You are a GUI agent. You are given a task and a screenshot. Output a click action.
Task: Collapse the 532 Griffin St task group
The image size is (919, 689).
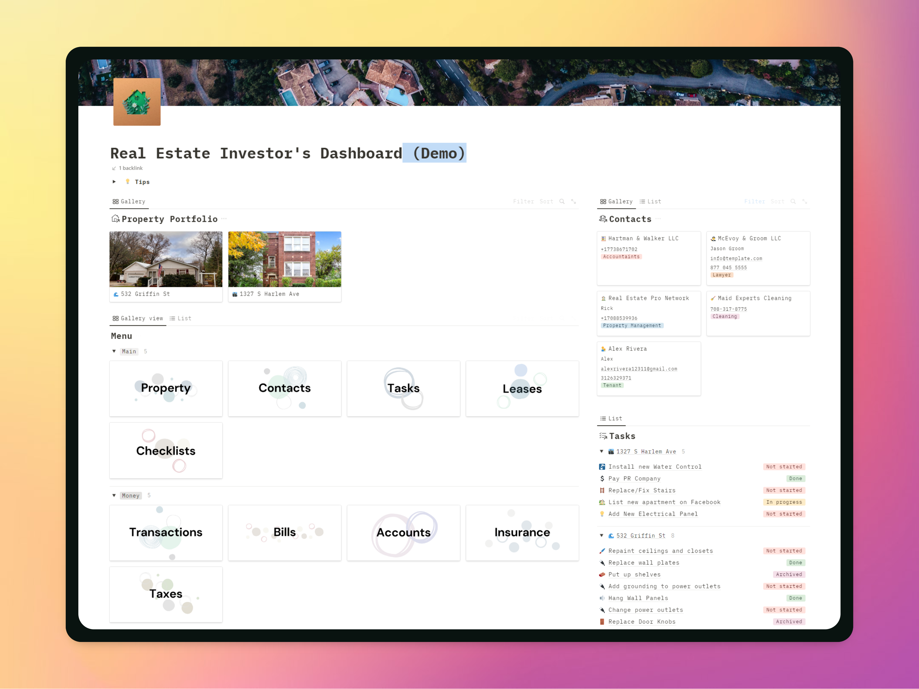(x=602, y=536)
